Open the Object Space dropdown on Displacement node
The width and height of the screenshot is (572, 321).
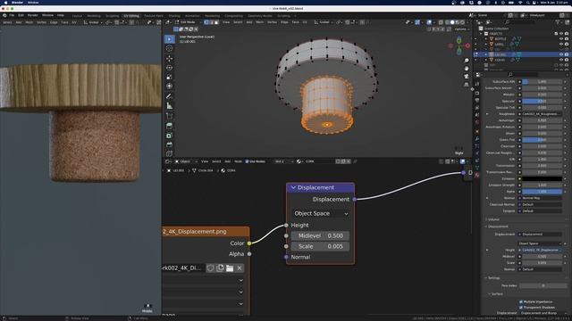point(320,214)
